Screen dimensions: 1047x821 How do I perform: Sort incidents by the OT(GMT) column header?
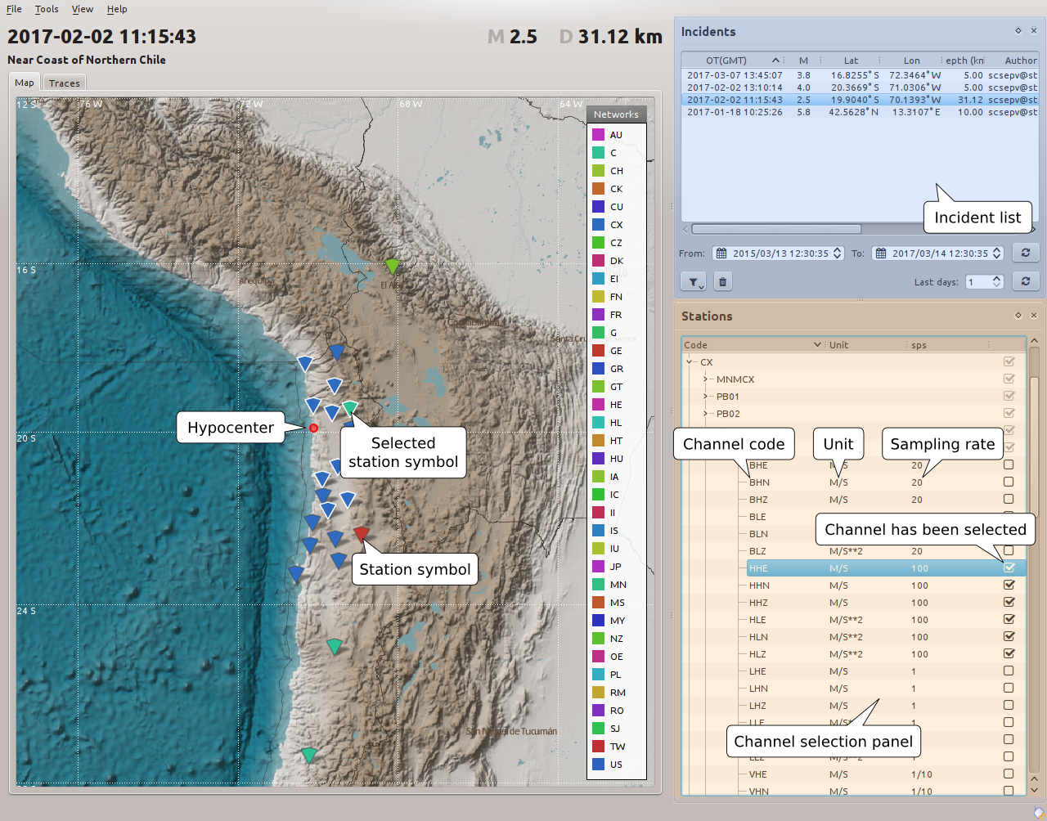(726, 61)
